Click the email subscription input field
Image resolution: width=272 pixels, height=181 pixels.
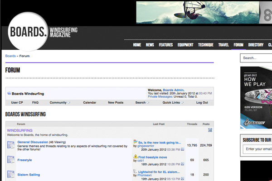257,149
